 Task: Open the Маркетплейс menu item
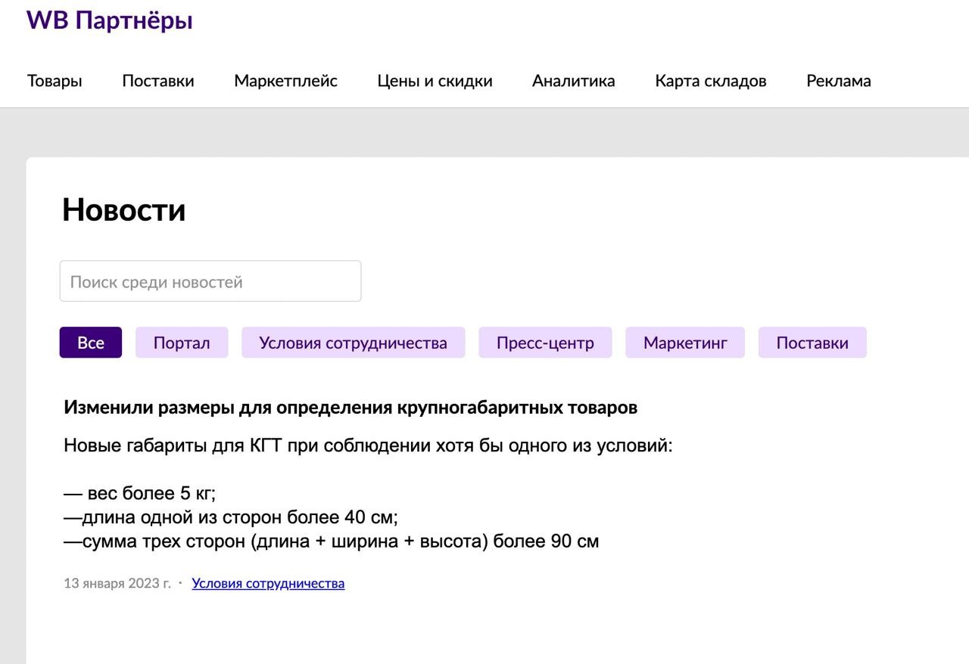(x=285, y=81)
